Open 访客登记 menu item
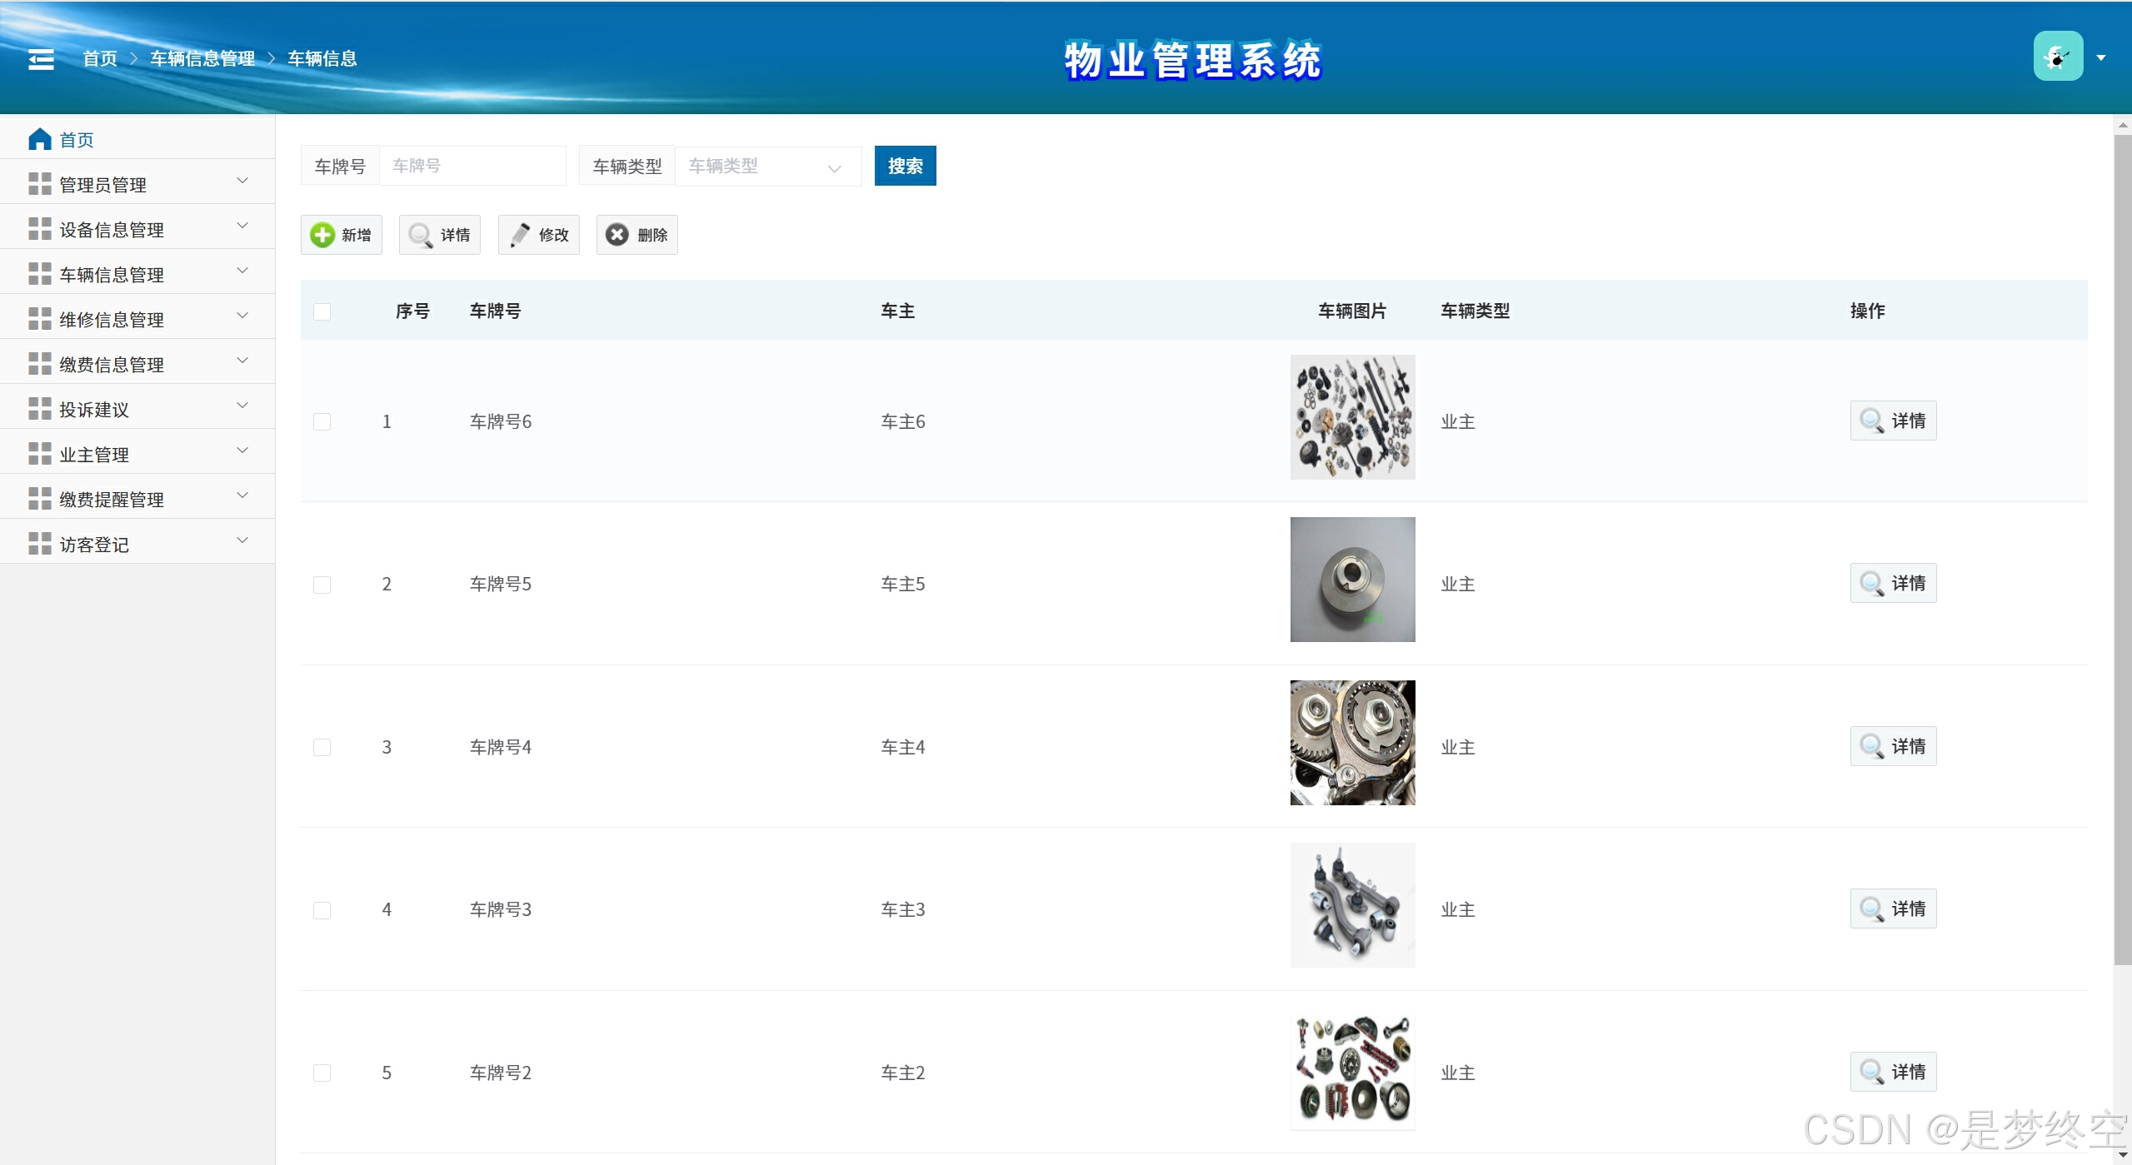Screen dimensions: 2132x1165 [x=94, y=544]
